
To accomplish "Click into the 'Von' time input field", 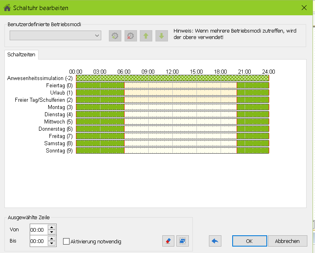I will (38, 230).
